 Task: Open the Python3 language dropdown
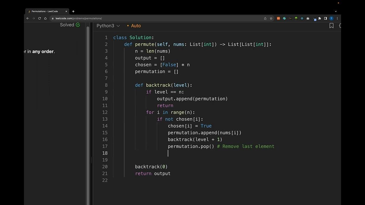point(108,26)
